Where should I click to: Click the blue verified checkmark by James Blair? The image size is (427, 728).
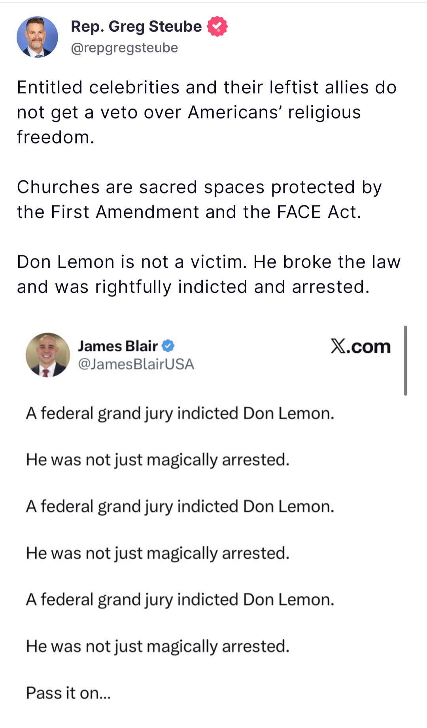pyautogui.click(x=168, y=346)
